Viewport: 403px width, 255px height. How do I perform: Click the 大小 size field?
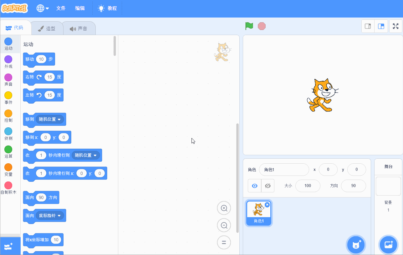point(308,186)
